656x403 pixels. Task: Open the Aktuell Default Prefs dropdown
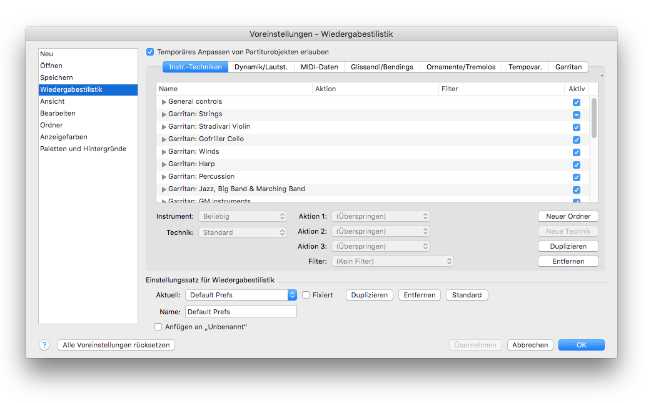click(x=241, y=295)
